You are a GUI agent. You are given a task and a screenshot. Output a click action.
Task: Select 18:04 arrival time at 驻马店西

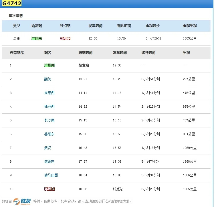click(x=83, y=175)
